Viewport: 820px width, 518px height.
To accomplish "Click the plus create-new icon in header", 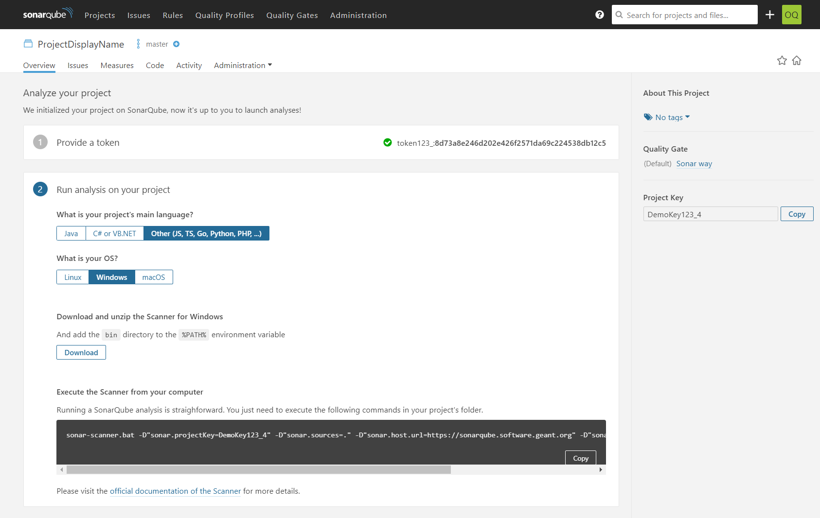I will click(x=770, y=15).
